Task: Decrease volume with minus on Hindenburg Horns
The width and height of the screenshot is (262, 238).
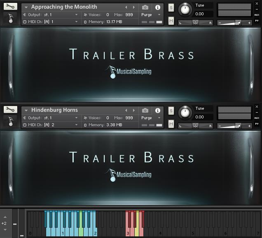Action: tap(220, 126)
